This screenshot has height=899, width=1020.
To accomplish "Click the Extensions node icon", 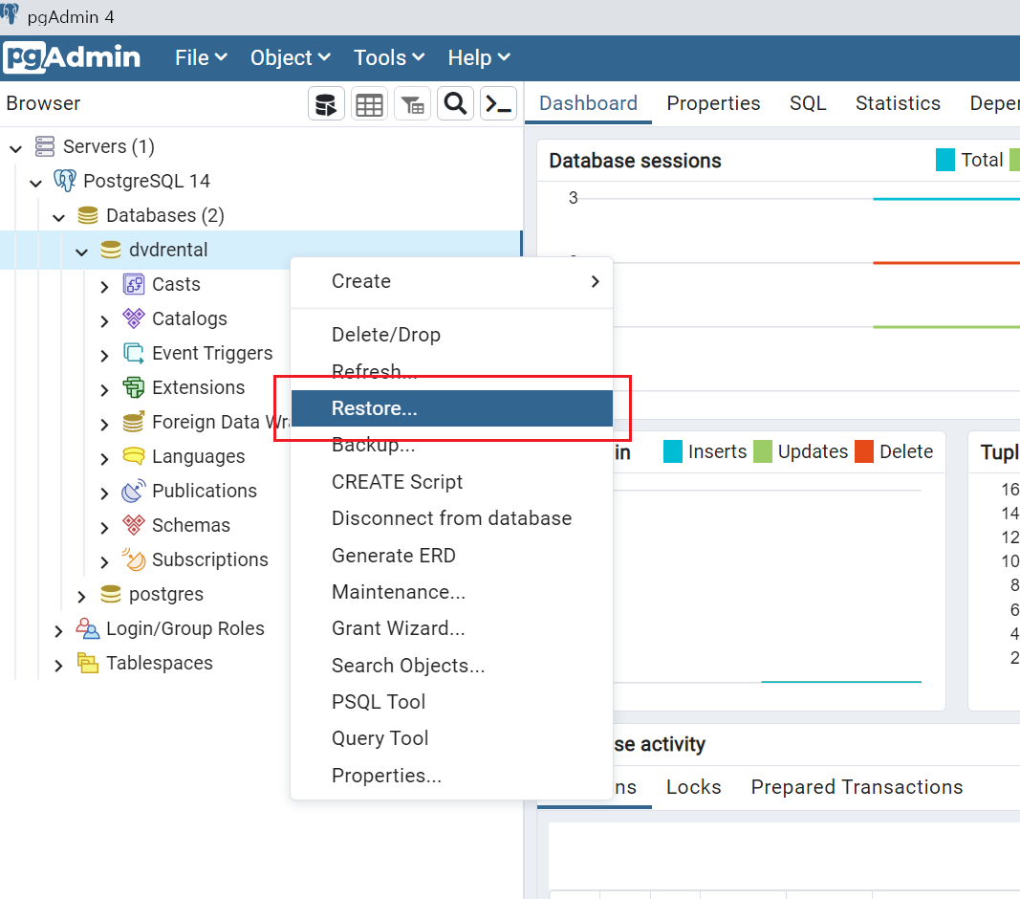I will [x=133, y=387].
